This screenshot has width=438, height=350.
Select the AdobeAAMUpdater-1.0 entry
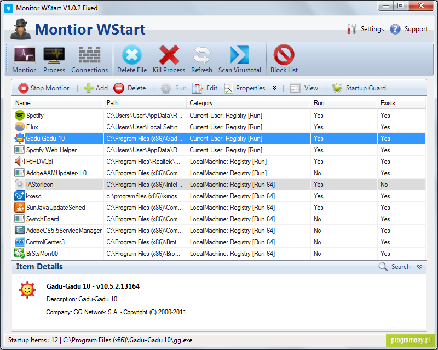[x=219, y=173]
